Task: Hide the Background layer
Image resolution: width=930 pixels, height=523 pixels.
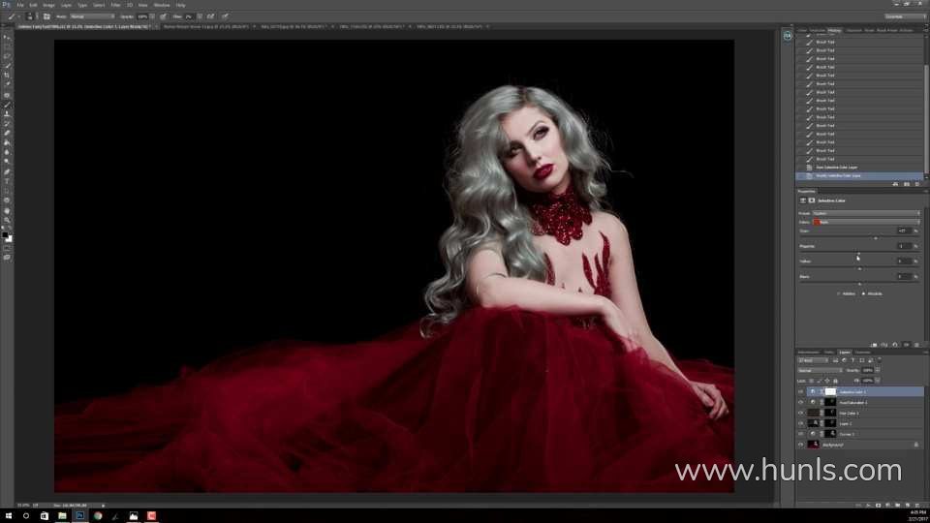Action: [801, 445]
